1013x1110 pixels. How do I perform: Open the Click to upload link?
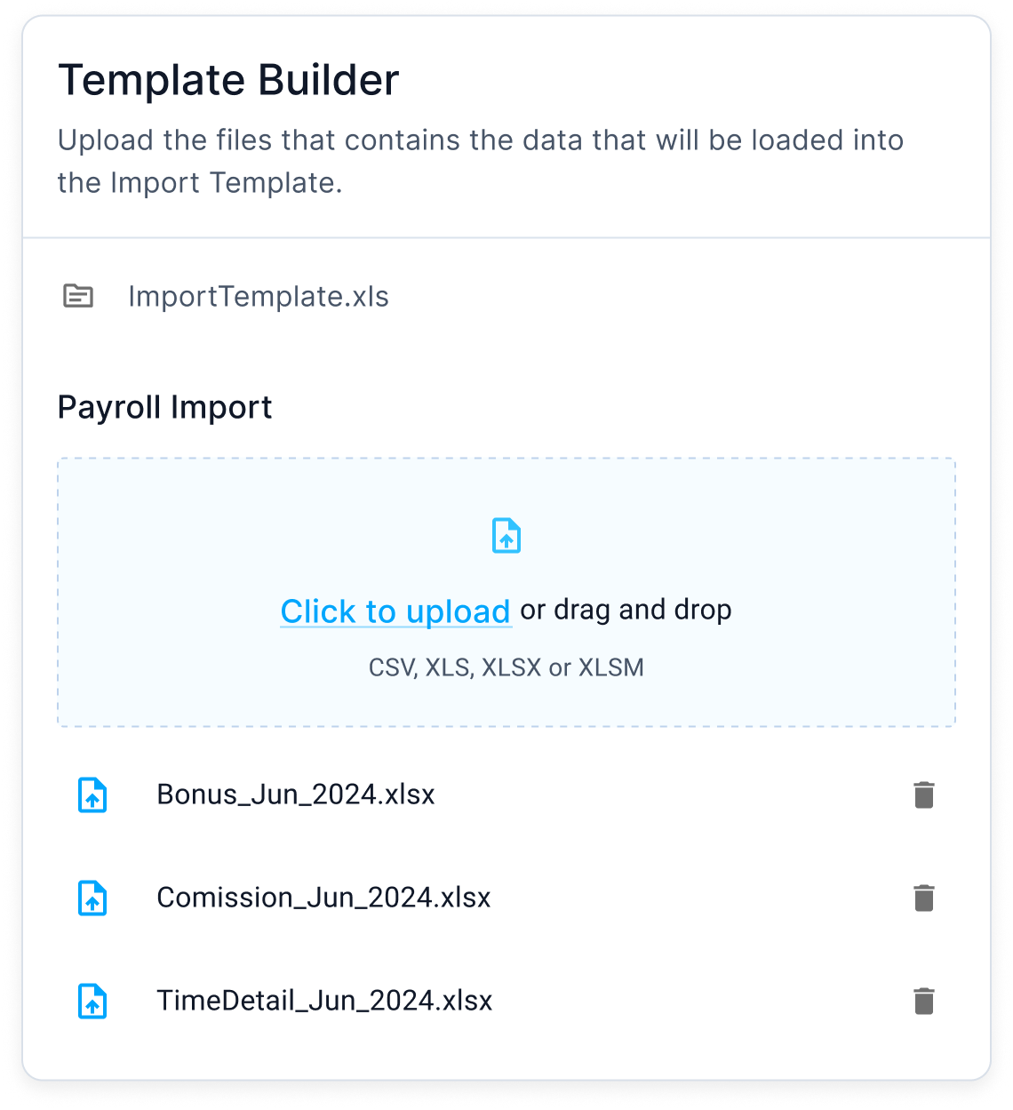point(395,611)
